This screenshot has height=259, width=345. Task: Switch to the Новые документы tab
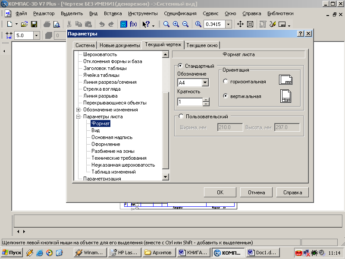point(120,45)
